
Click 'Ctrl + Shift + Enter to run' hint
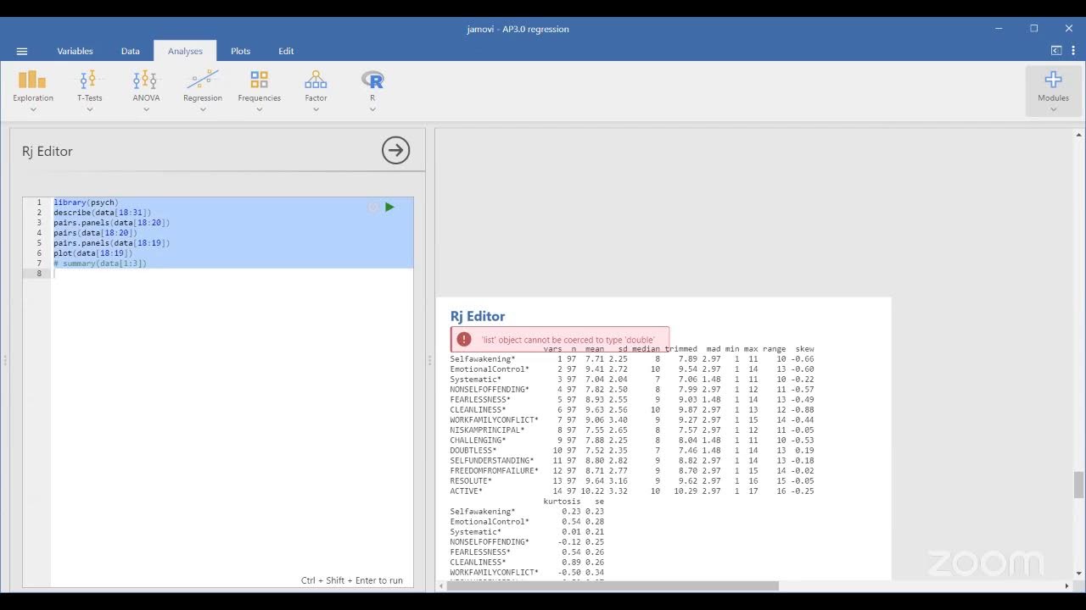[x=352, y=580]
